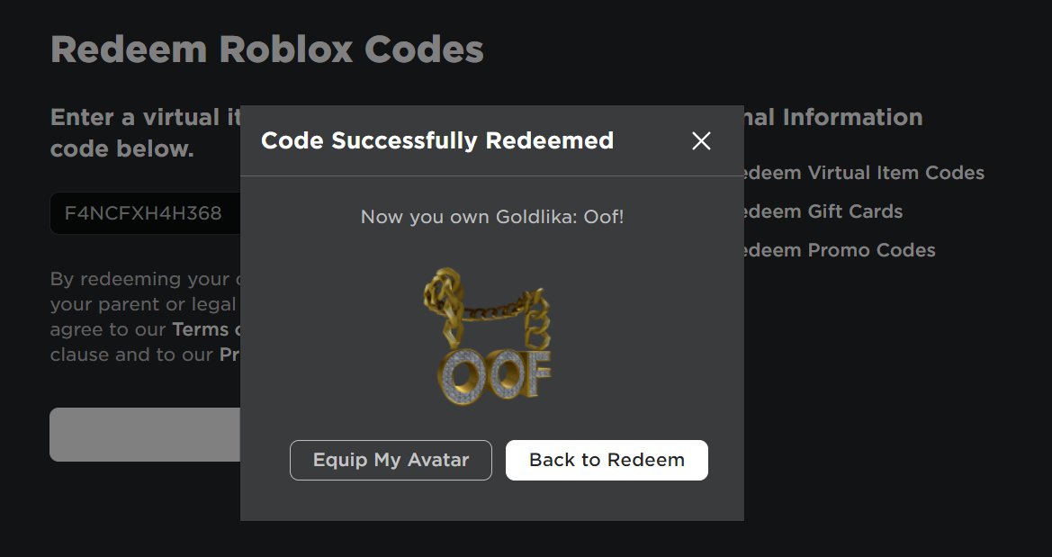Click the Redeem Roblox Codes page heading

coord(267,49)
